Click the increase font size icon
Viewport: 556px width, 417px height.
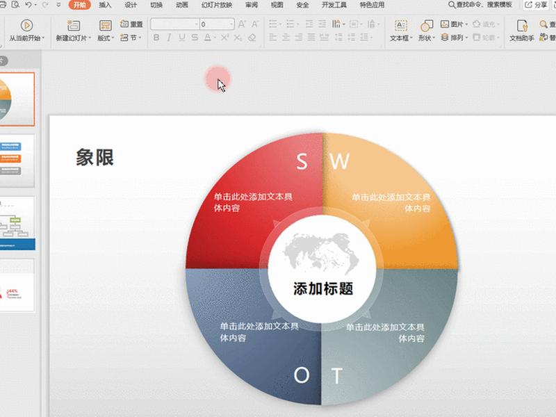click(242, 24)
